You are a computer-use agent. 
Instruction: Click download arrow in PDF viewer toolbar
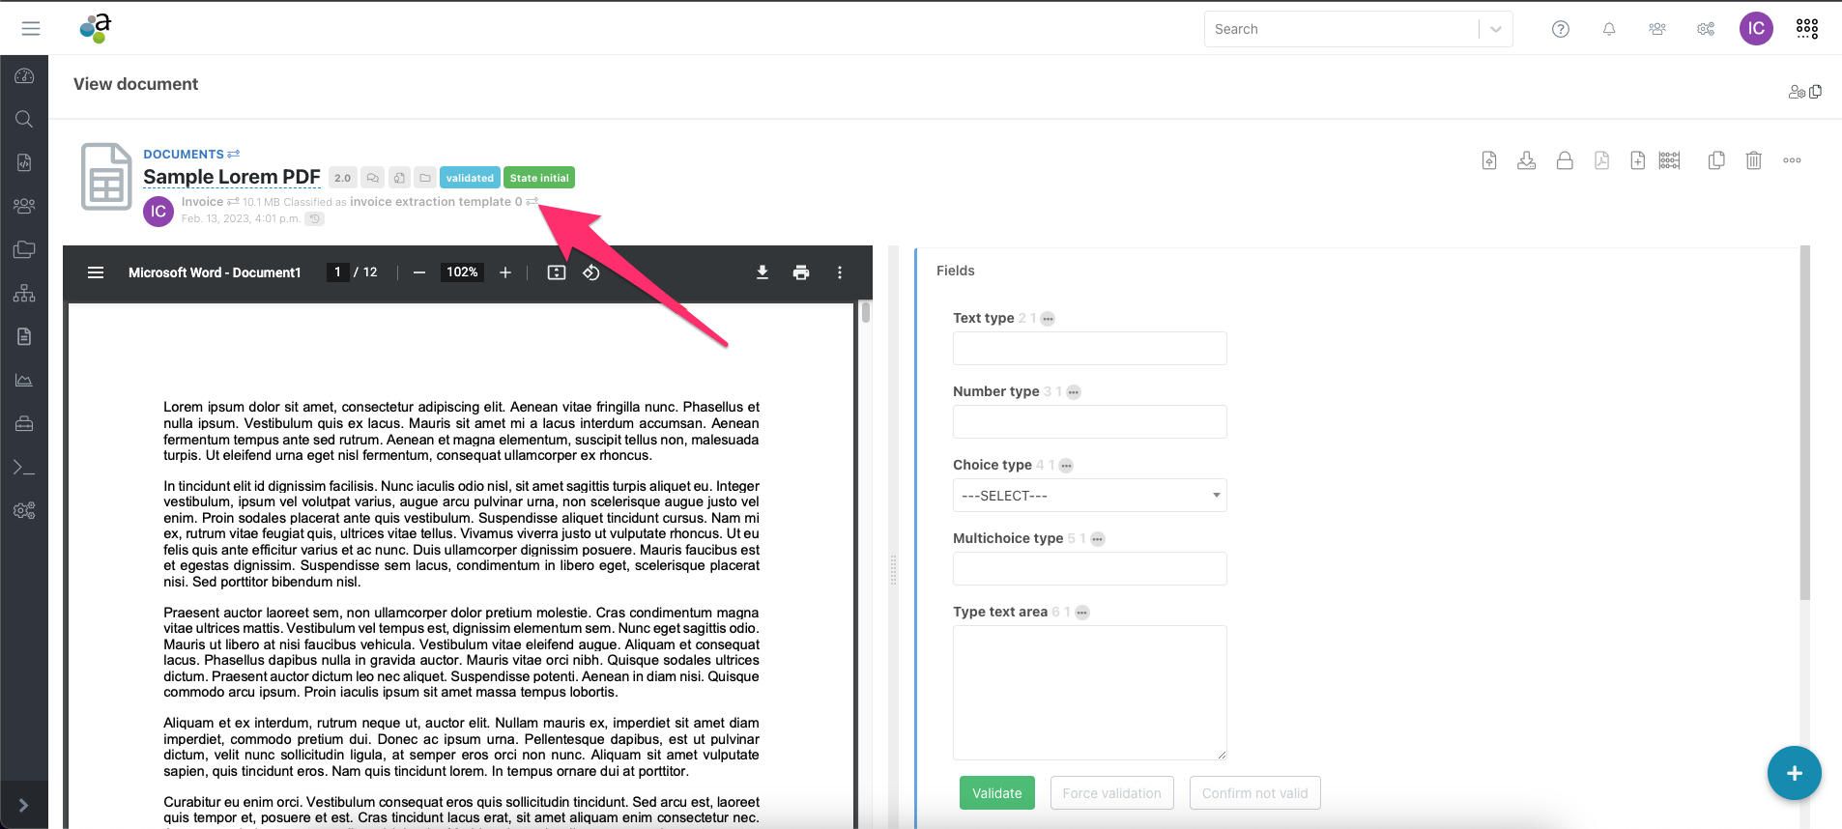762,272
